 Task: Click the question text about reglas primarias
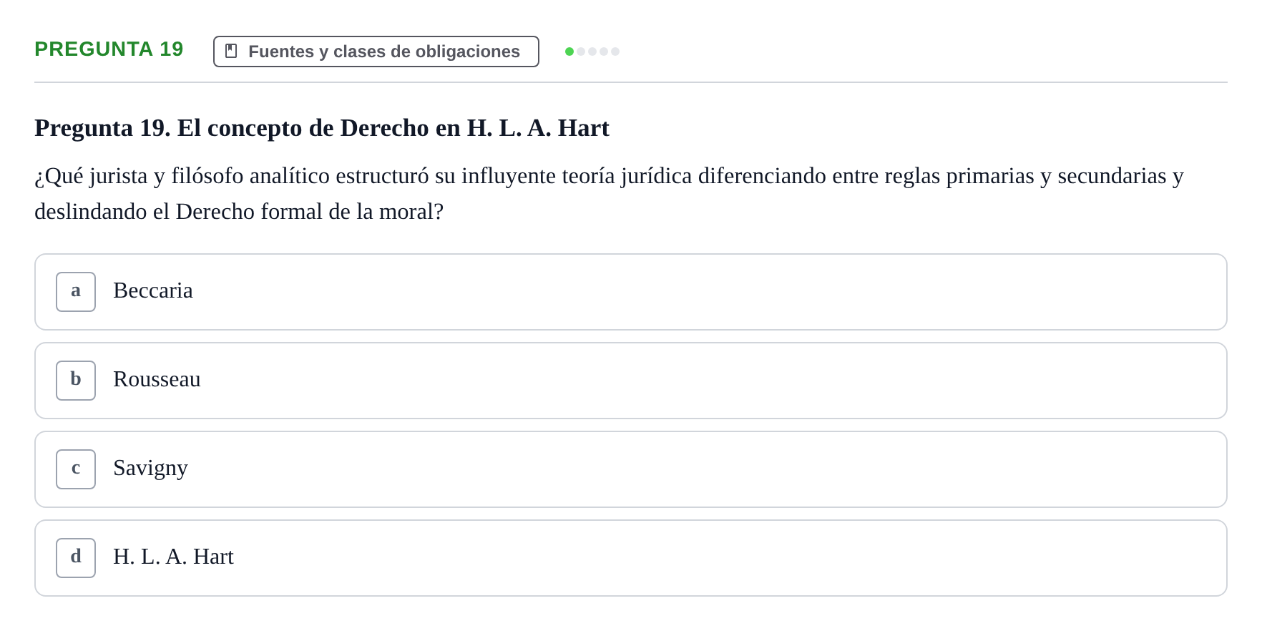pyautogui.click(x=609, y=194)
